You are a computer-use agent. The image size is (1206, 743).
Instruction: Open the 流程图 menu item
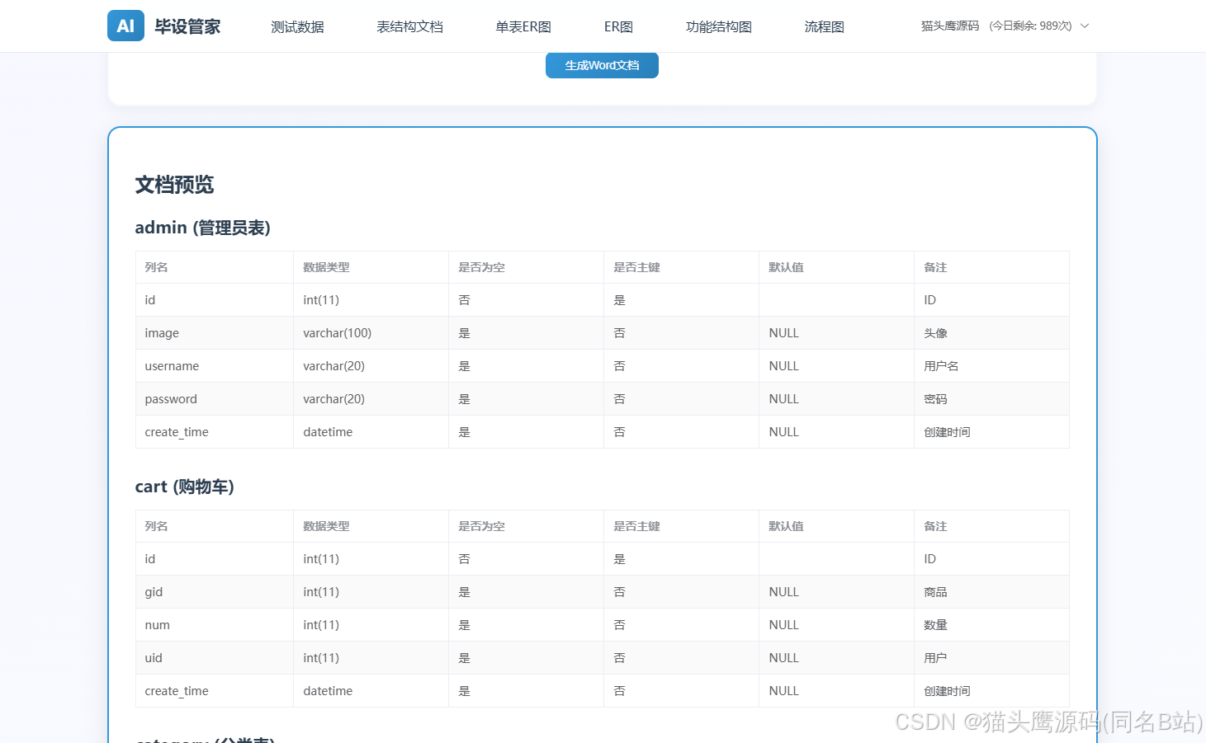824,26
